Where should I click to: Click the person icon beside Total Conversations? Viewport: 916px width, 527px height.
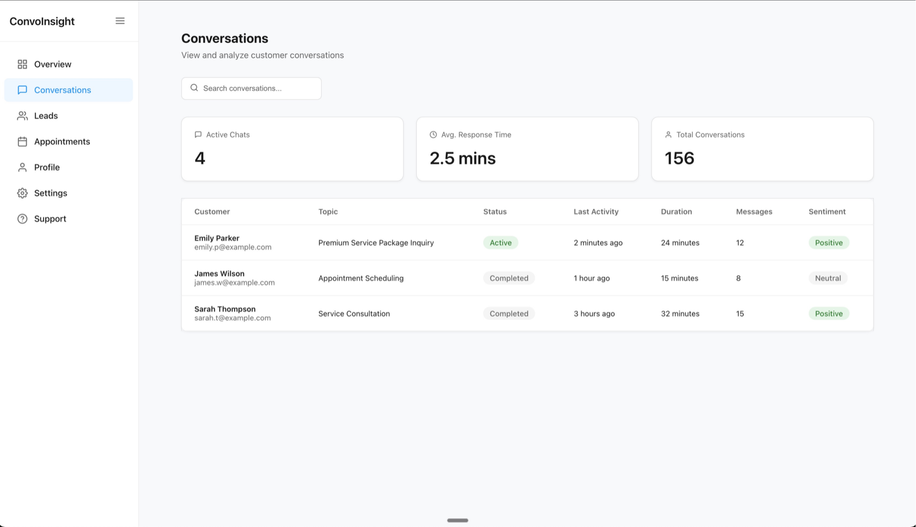668,135
